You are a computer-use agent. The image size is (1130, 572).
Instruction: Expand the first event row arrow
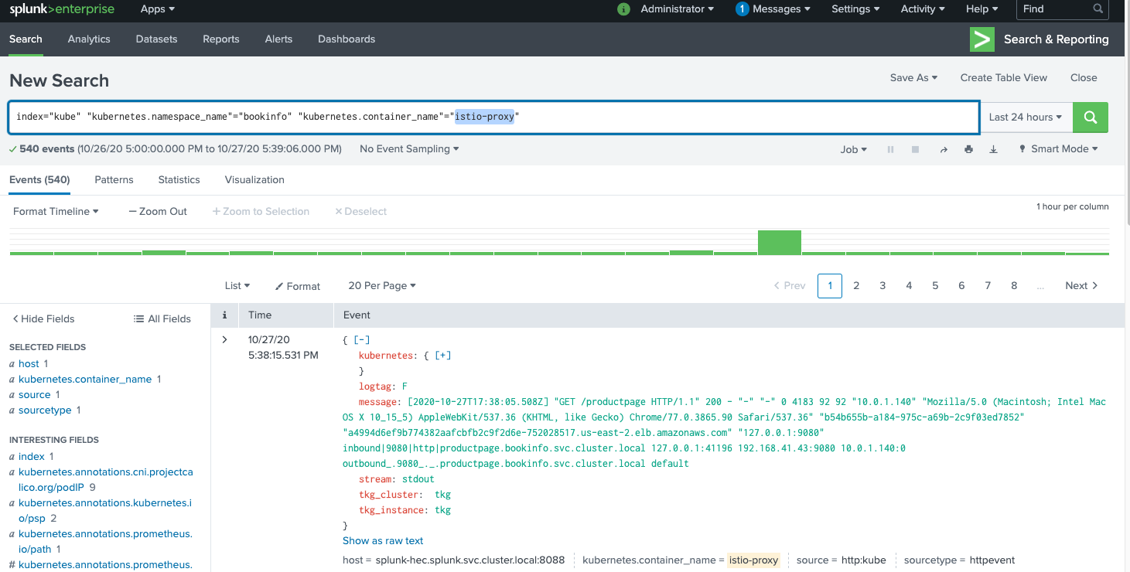pos(225,339)
